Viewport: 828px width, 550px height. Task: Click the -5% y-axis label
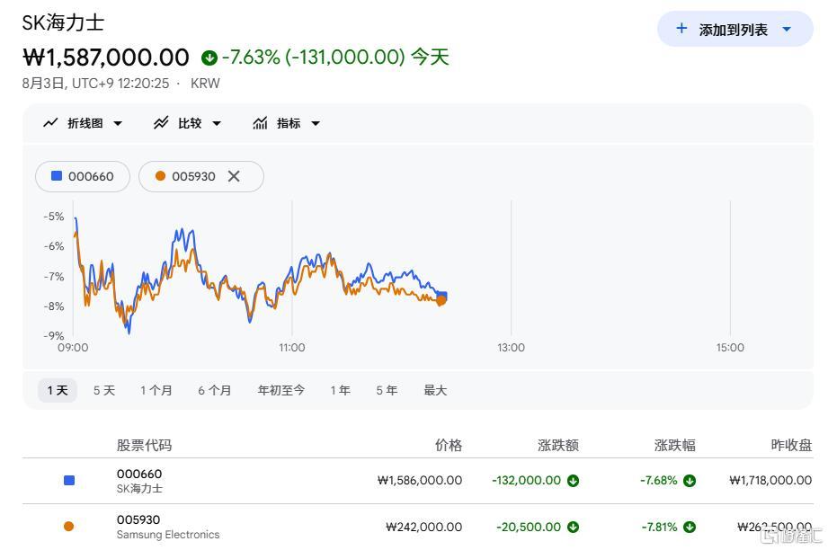[x=53, y=217]
